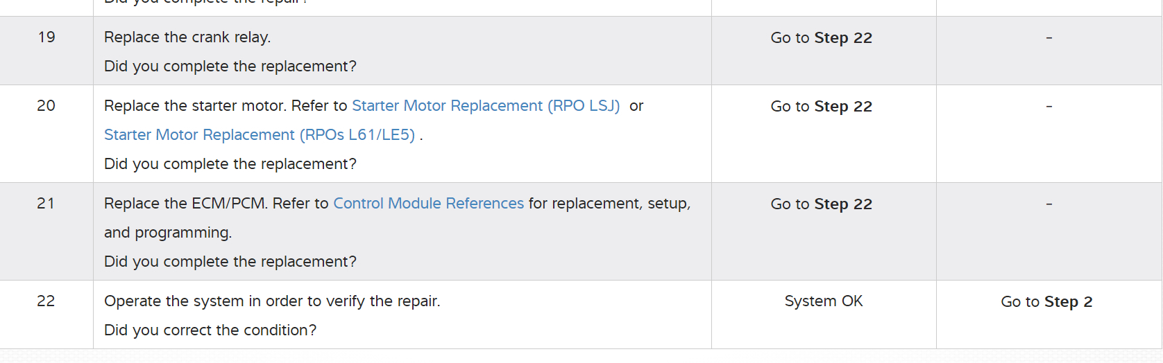Open the Starter Motor Replacement (RPO LSJ) link
Image resolution: width=1163 pixels, height=363 pixels.
coord(486,106)
